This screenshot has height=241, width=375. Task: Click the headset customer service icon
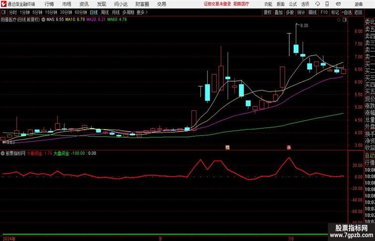point(317,4)
